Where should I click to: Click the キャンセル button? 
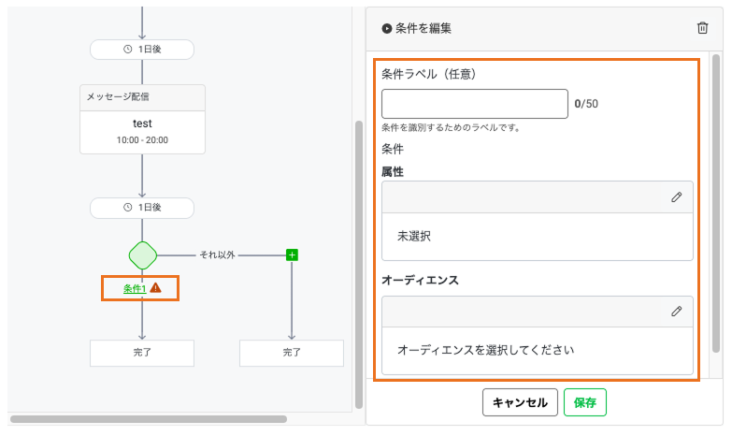(x=520, y=402)
